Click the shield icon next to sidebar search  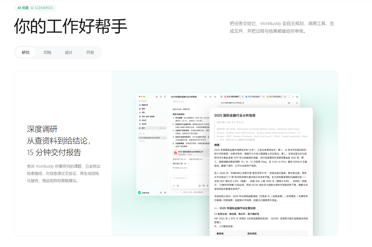165,97
